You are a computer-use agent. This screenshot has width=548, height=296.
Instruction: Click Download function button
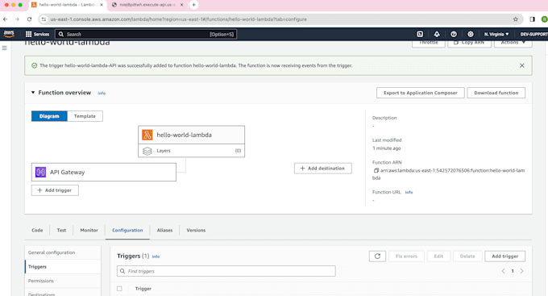click(496, 93)
